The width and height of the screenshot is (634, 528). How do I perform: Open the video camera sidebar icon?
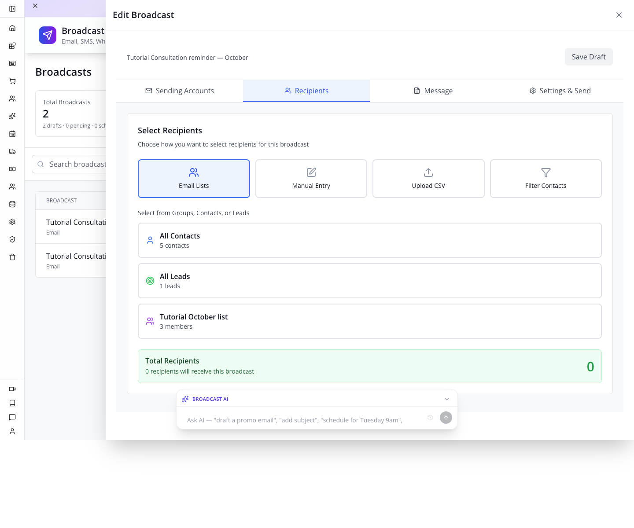coord(12,389)
